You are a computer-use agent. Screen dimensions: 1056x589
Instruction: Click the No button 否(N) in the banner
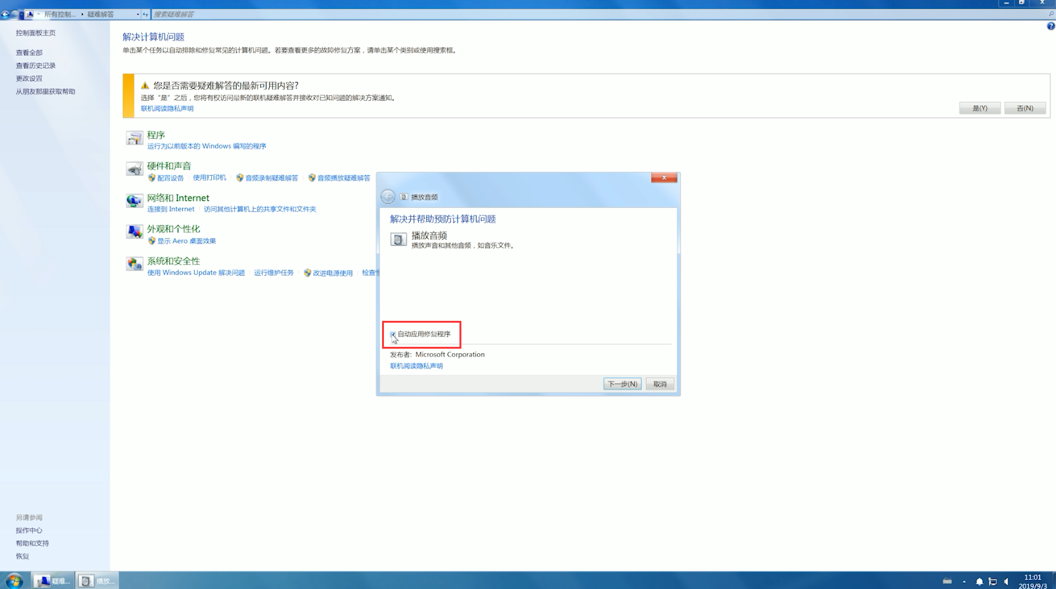pos(1025,108)
